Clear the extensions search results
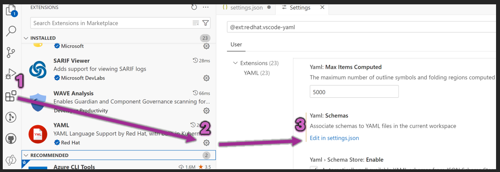 [196, 23]
